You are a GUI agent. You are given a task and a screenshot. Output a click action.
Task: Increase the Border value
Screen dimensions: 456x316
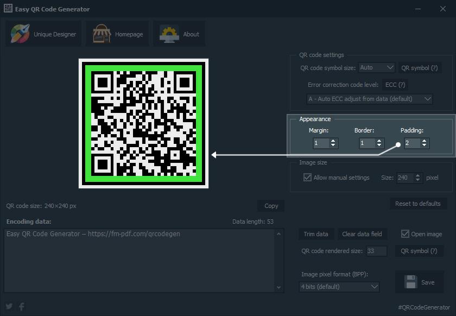point(379,141)
